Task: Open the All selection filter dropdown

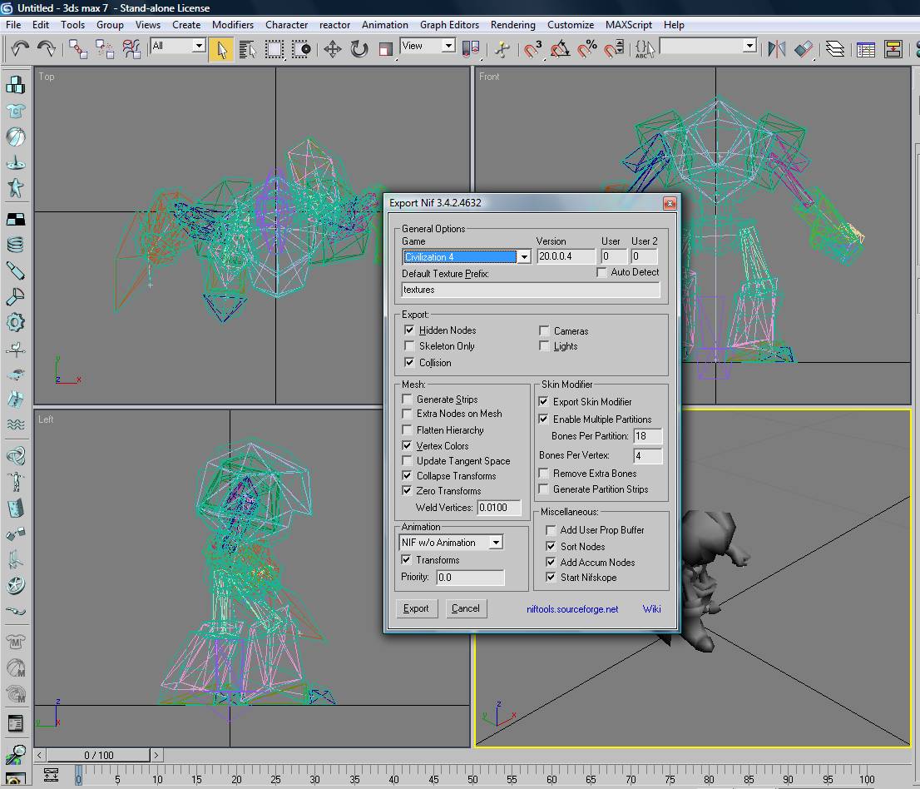Action: tap(178, 46)
